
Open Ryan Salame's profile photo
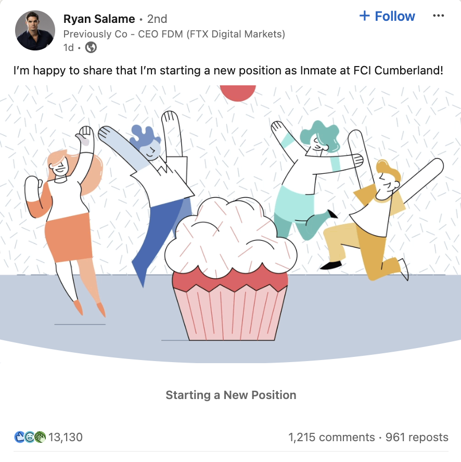coord(35,30)
